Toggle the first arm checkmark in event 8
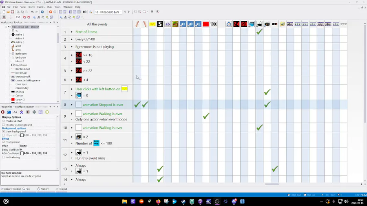The height and width of the screenshot is (206, 367). 137,105
